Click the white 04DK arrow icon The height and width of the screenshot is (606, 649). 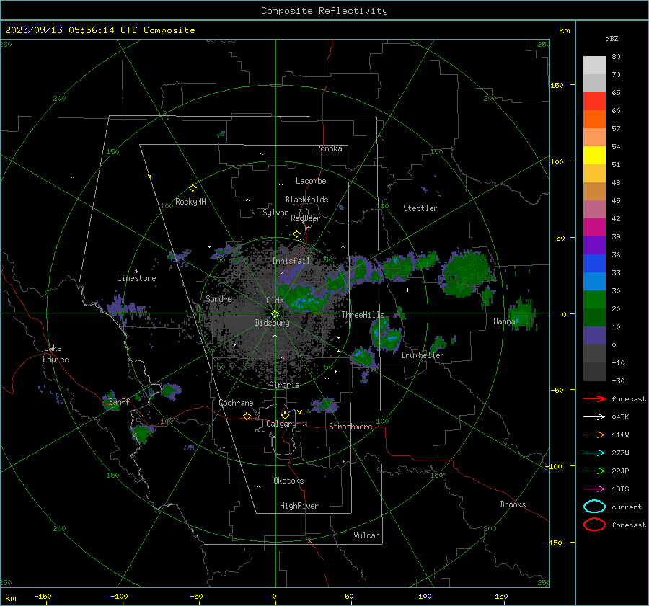click(594, 417)
